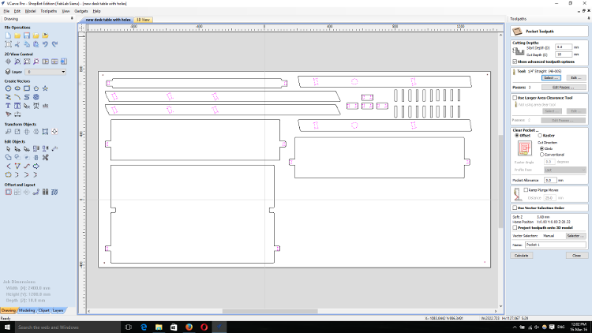Viewport: 592px width, 333px height.
Task: Open the Toolpaths menu
Action: point(49,11)
